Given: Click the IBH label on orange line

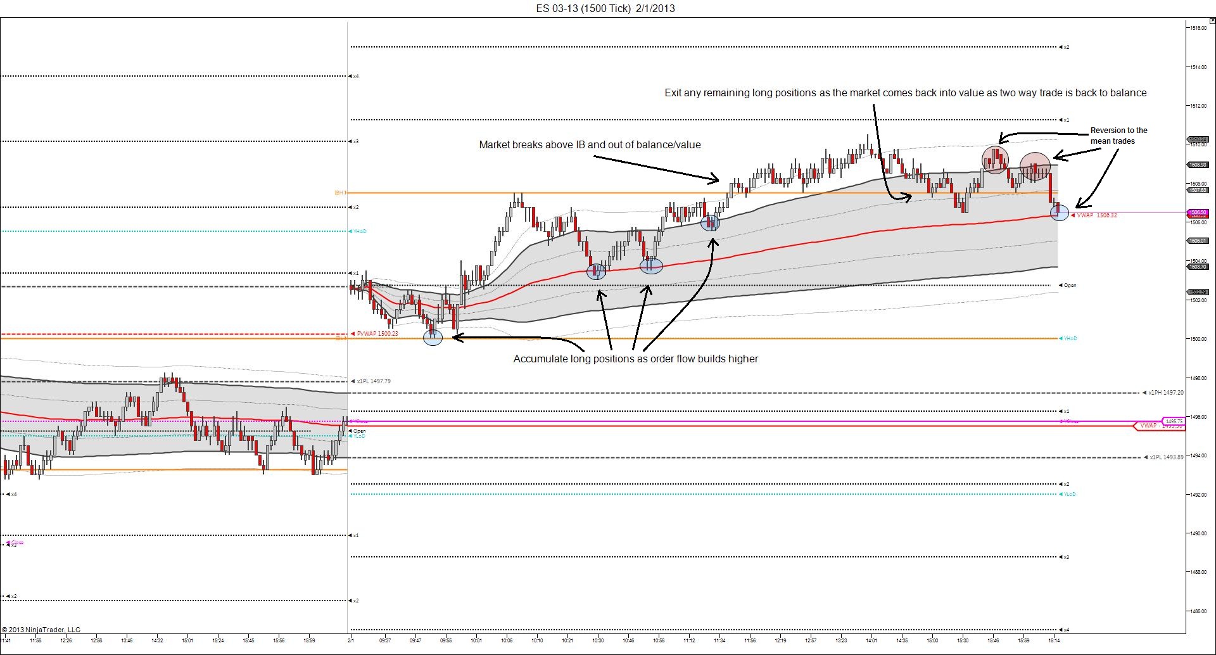Looking at the screenshot, I should 339,193.
